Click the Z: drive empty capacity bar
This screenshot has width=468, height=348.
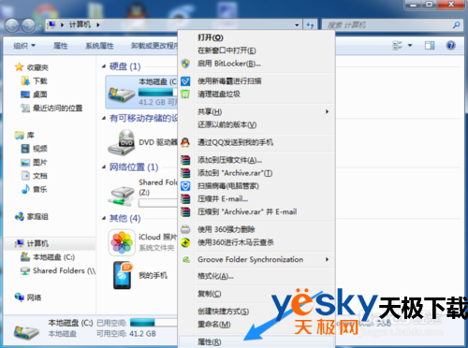tap(158, 203)
